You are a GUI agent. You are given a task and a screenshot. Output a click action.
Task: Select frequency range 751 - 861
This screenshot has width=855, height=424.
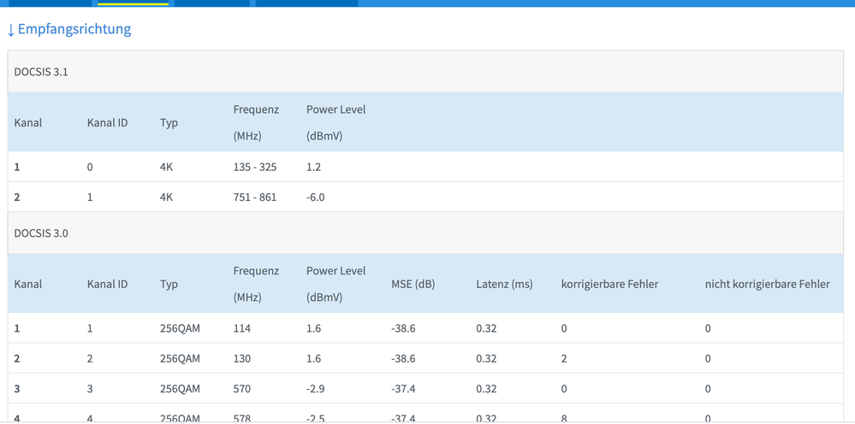point(255,197)
